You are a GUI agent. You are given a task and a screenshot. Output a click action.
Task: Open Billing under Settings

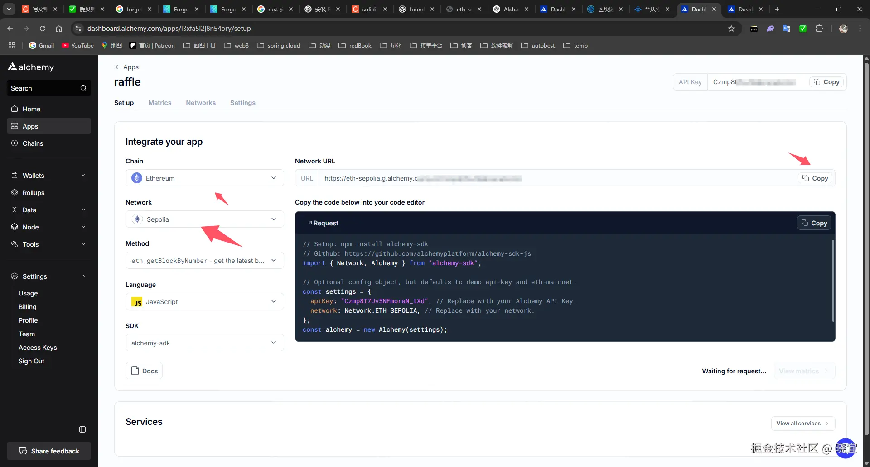click(x=28, y=307)
